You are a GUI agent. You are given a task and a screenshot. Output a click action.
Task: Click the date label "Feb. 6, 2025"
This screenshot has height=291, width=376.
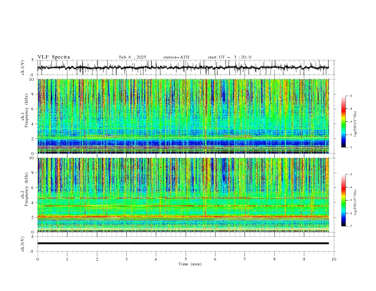[132, 57]
